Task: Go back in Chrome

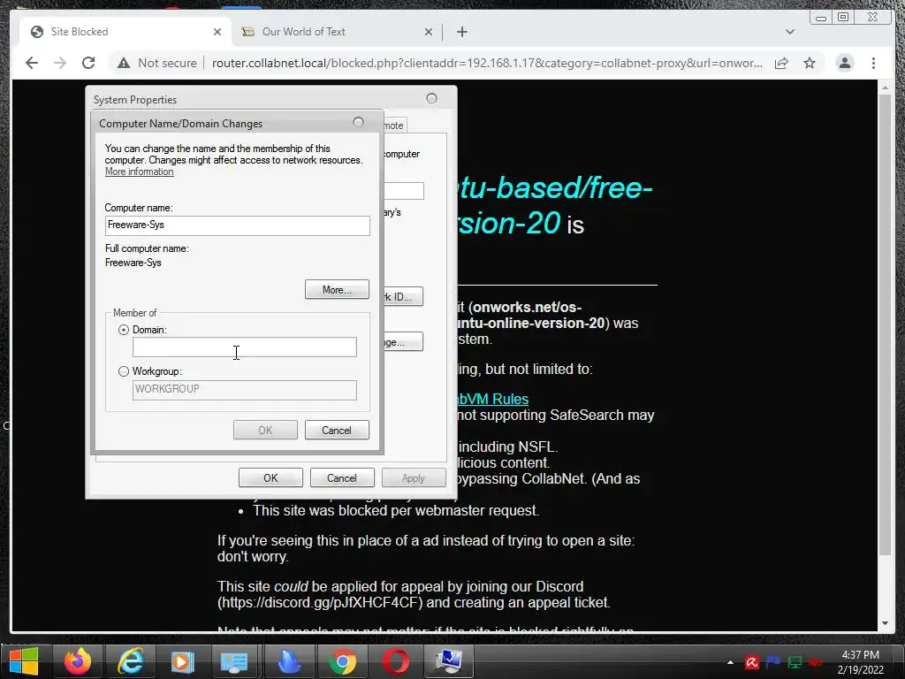Action: [x=32, y=63]
